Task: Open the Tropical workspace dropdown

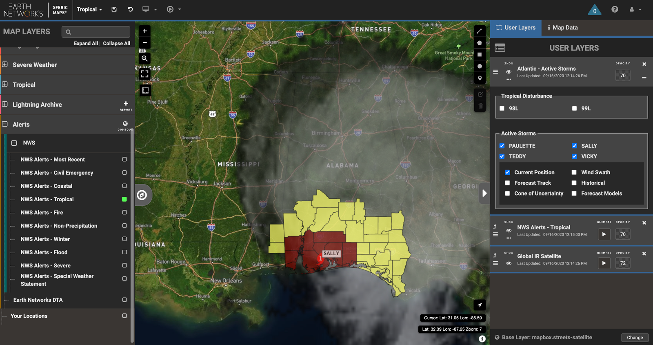Action: [89, 9]
